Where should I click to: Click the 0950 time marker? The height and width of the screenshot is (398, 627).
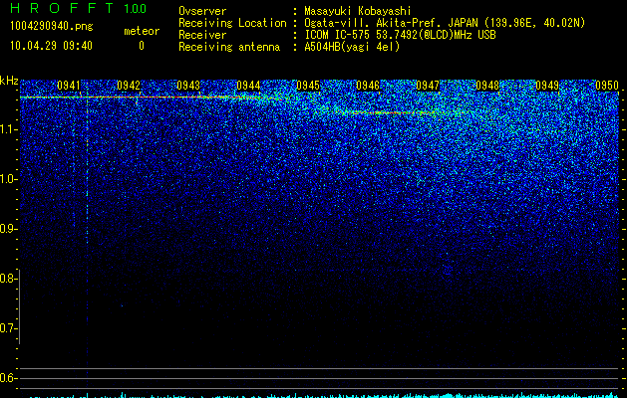pos(607,85)
